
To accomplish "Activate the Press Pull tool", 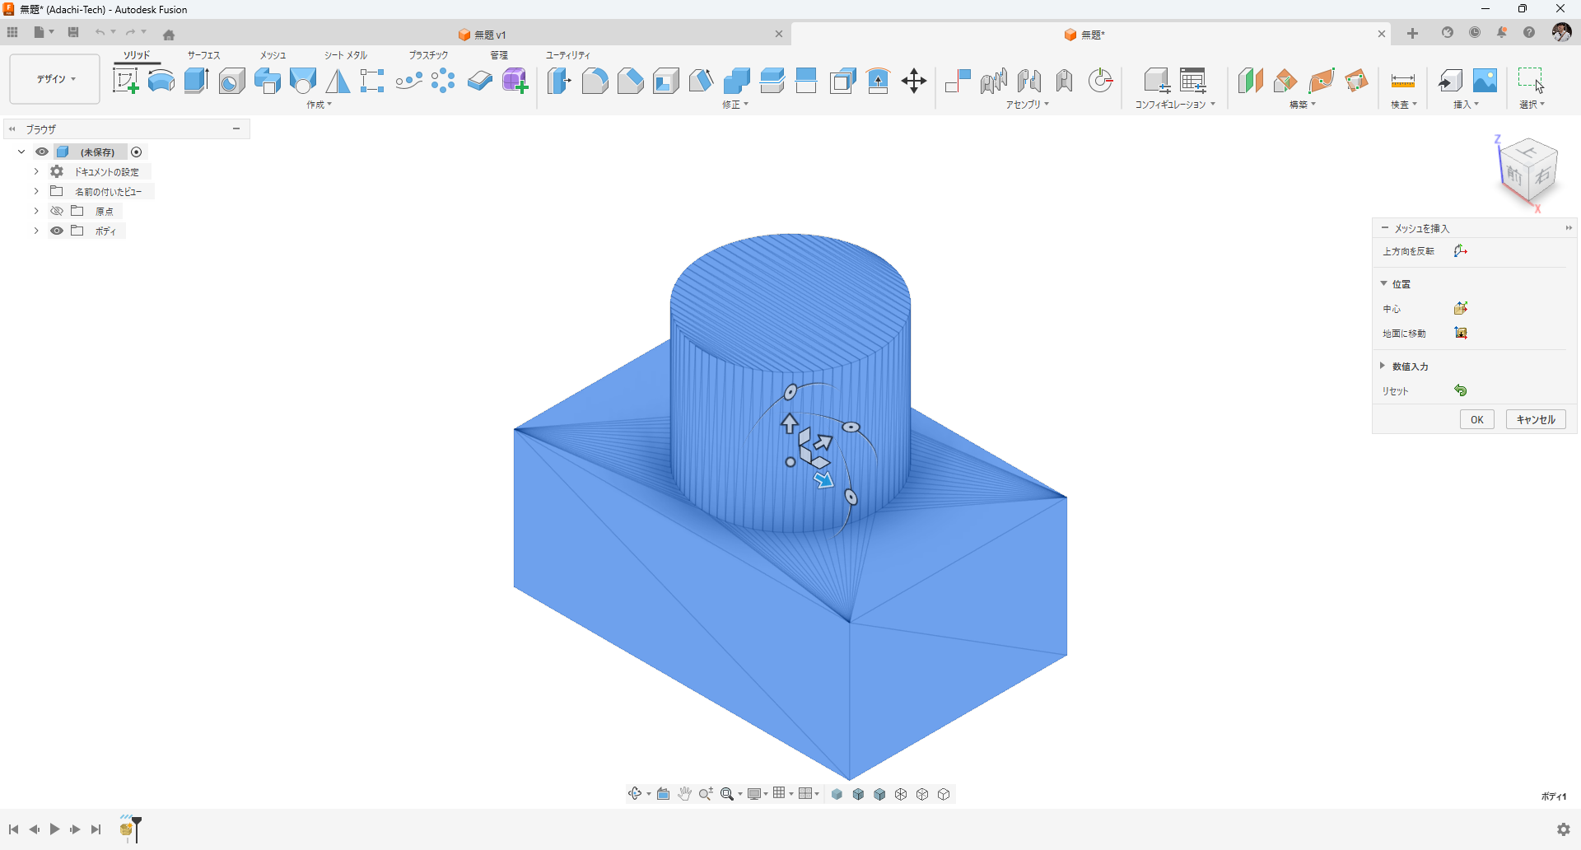I will 559,81.
